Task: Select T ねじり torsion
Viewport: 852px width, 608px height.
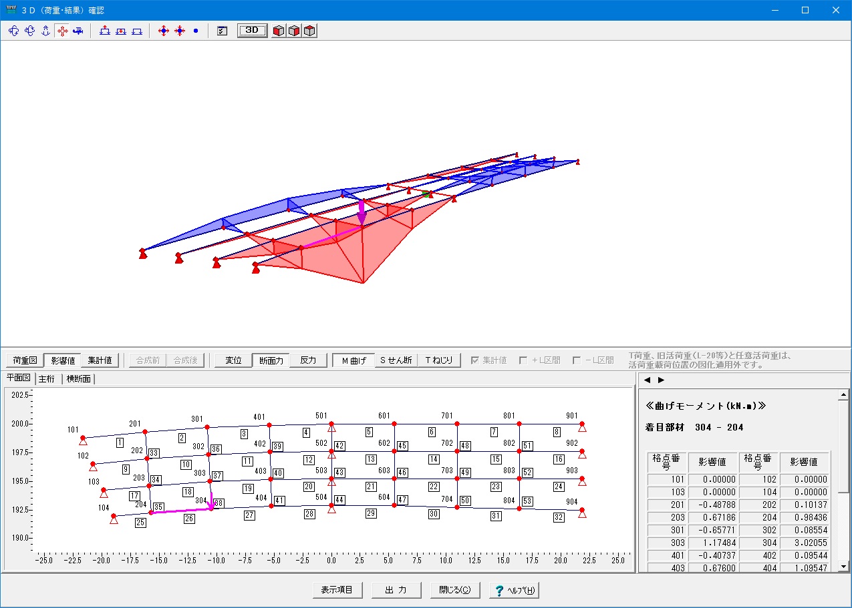Action: click(439, 360)
